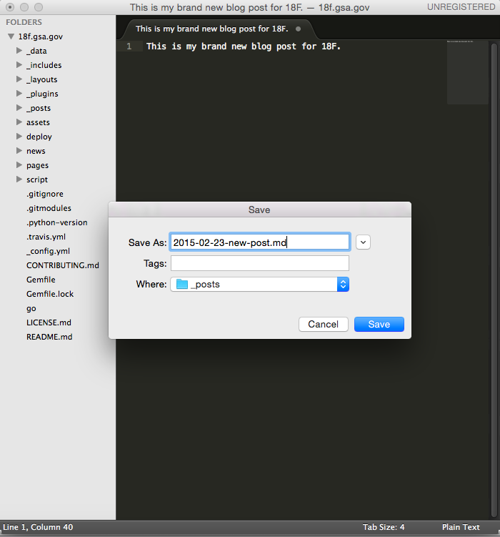Click the unsaved dot on the tab
Viewport: 500px width, 537px height.
coord(299,29)
